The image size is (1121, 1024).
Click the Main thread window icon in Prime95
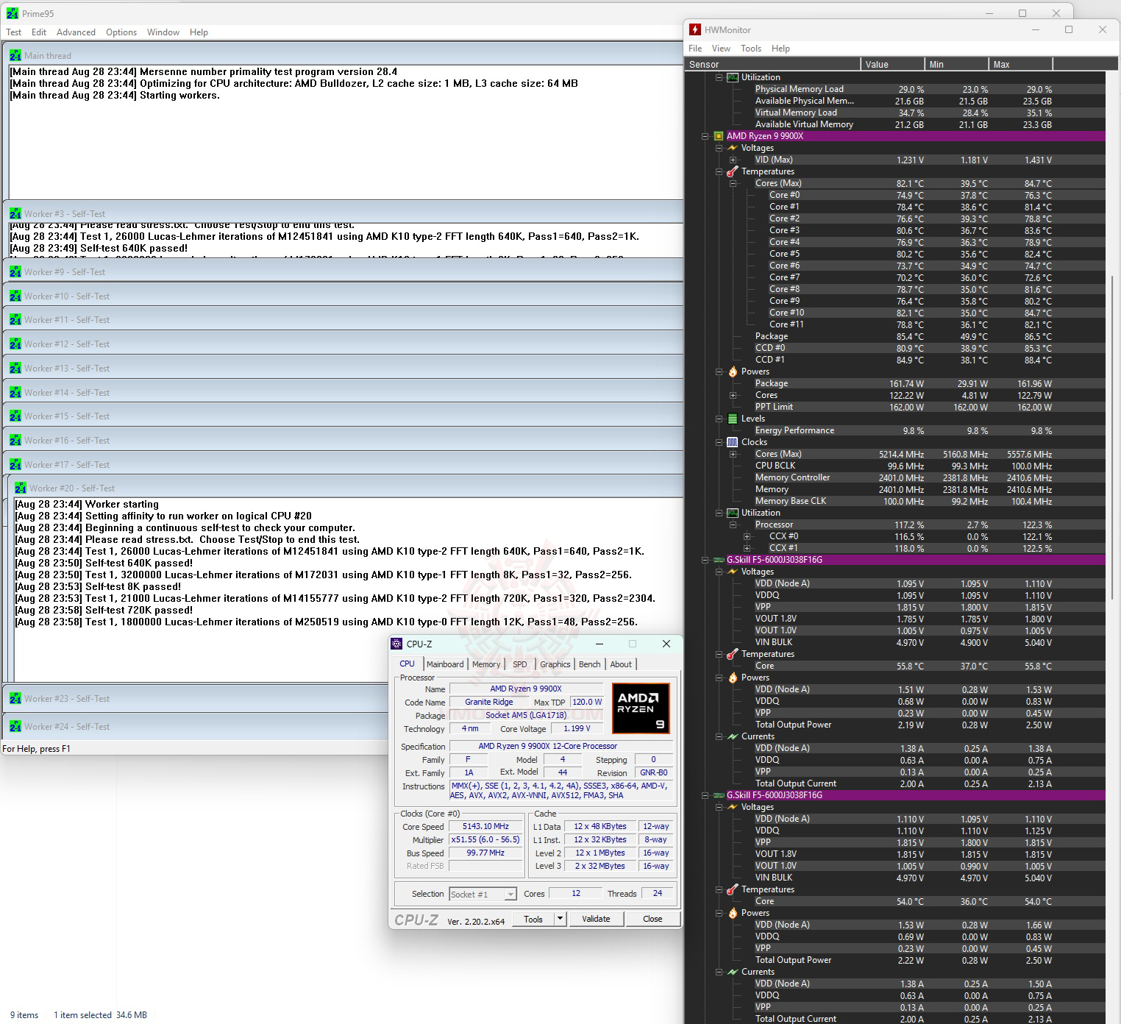pyautogui.click(x=15, y=55)
